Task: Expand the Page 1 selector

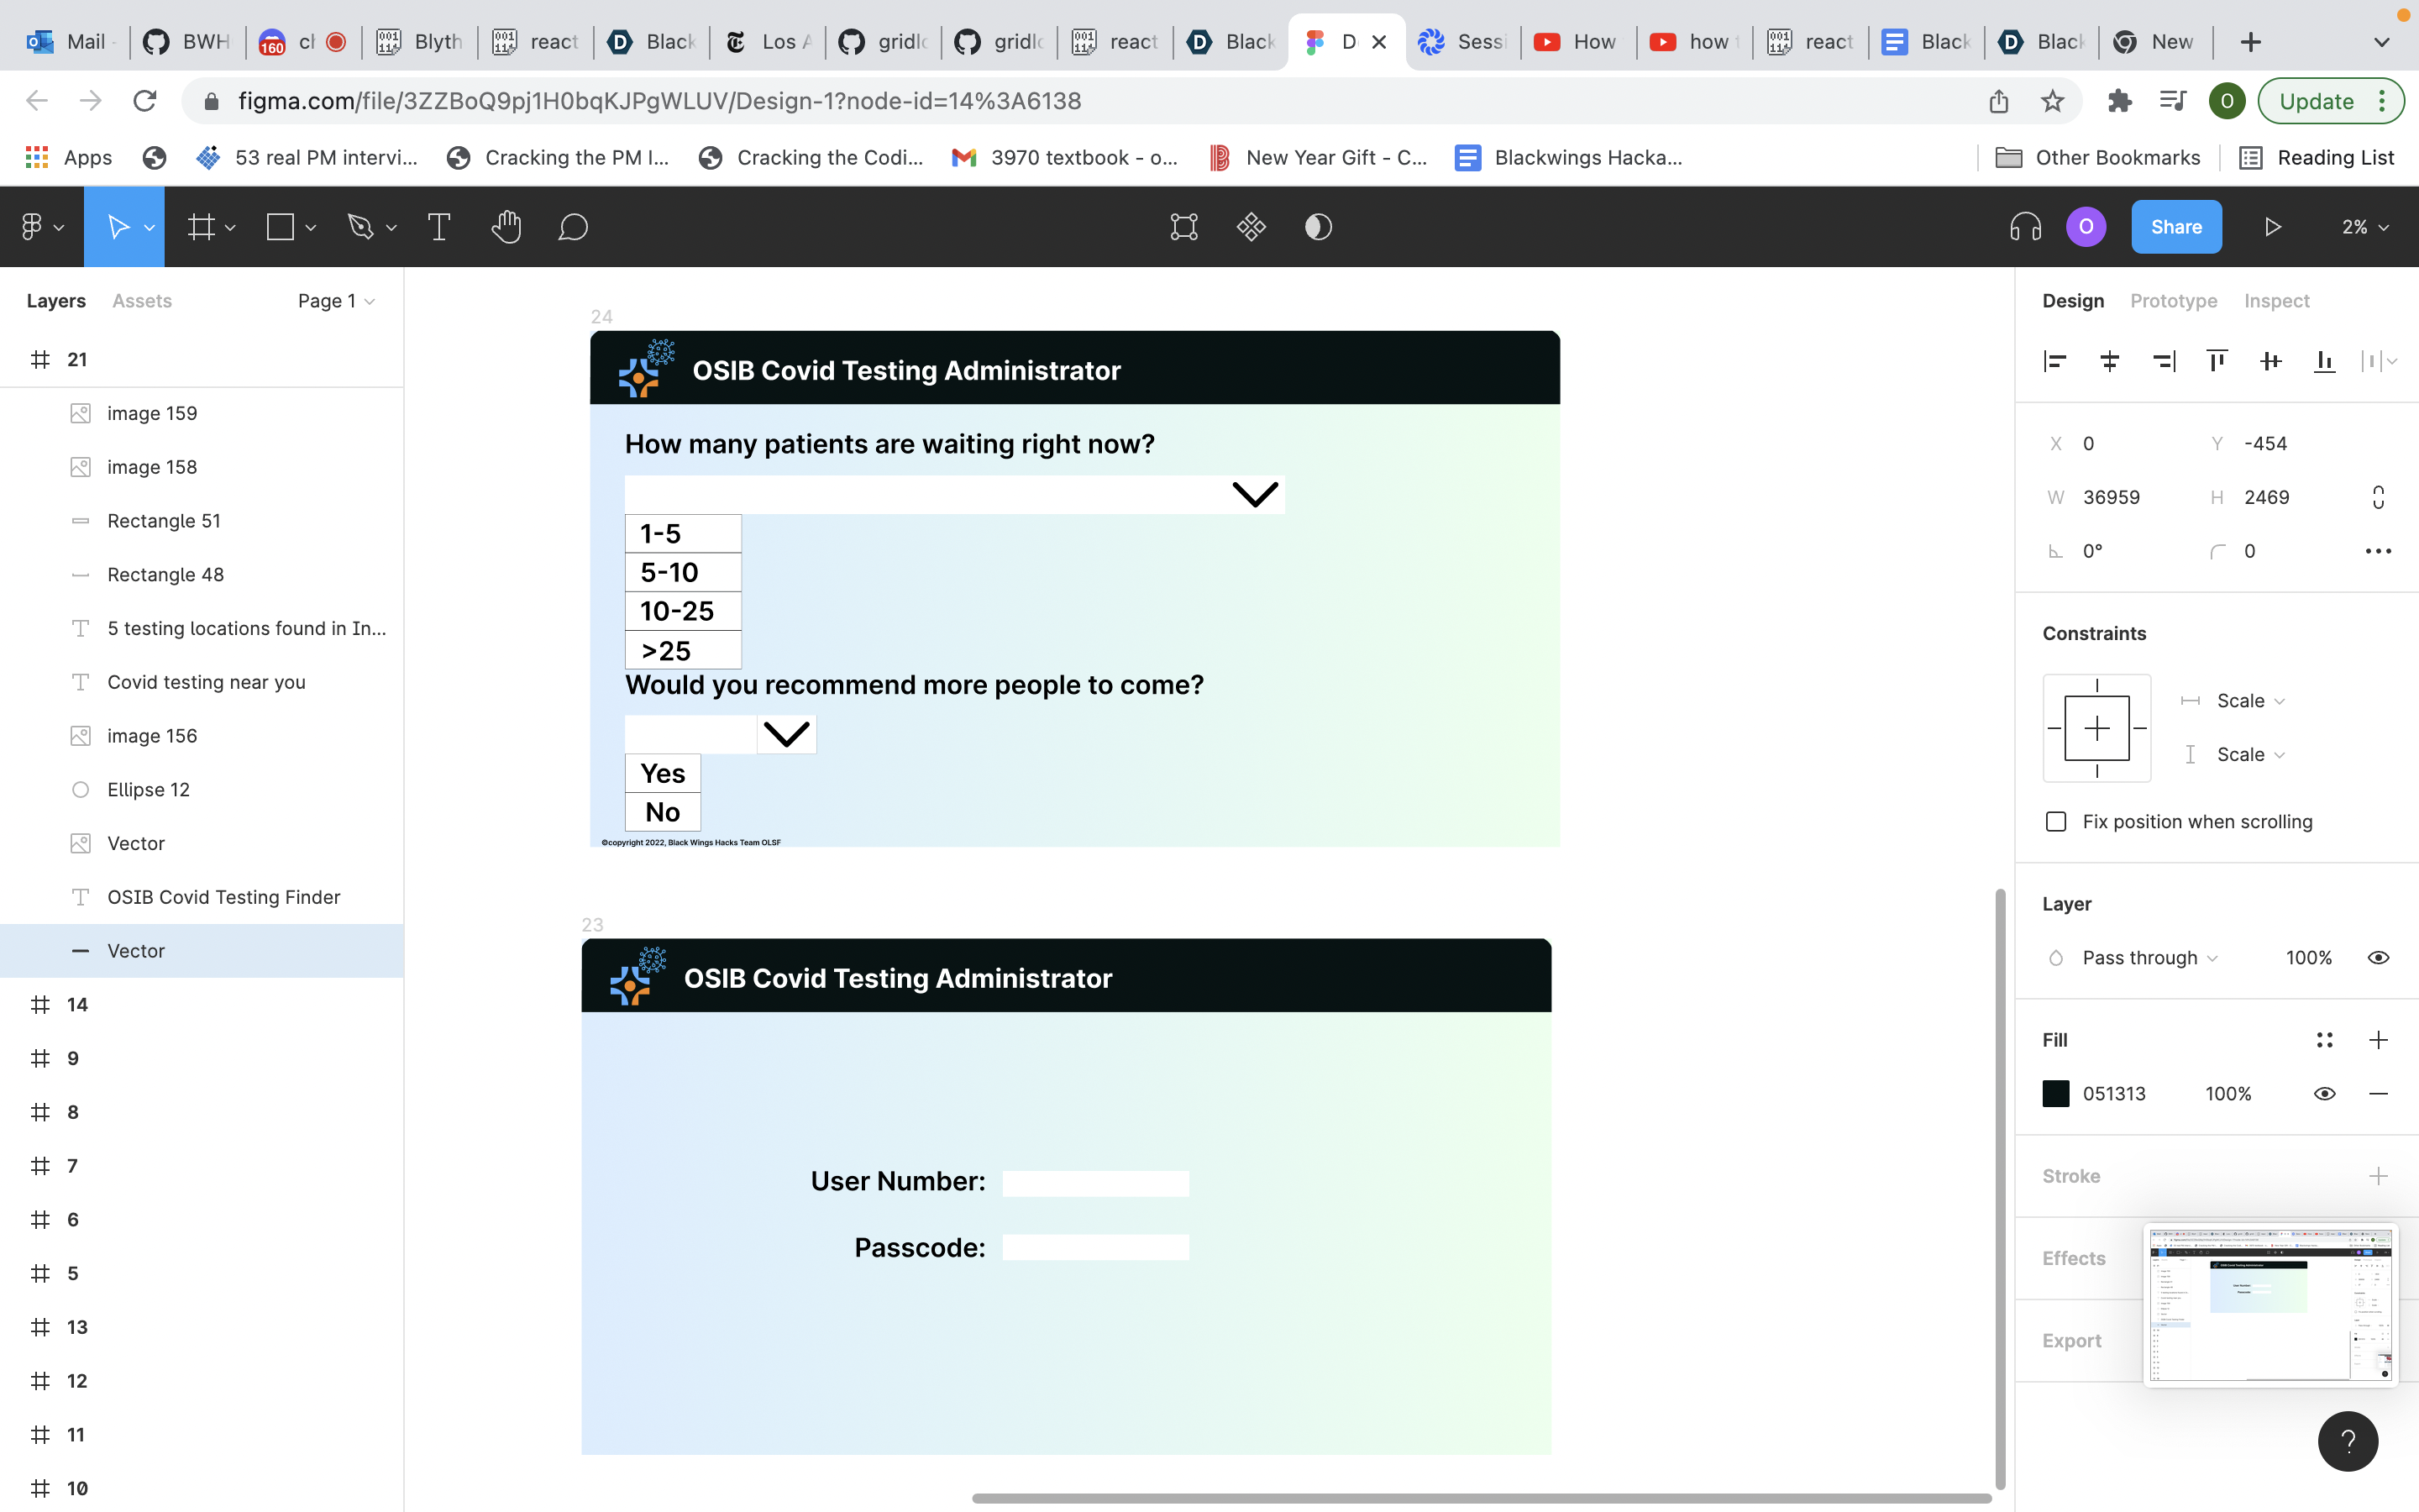Action: click(x=336, y=301)
